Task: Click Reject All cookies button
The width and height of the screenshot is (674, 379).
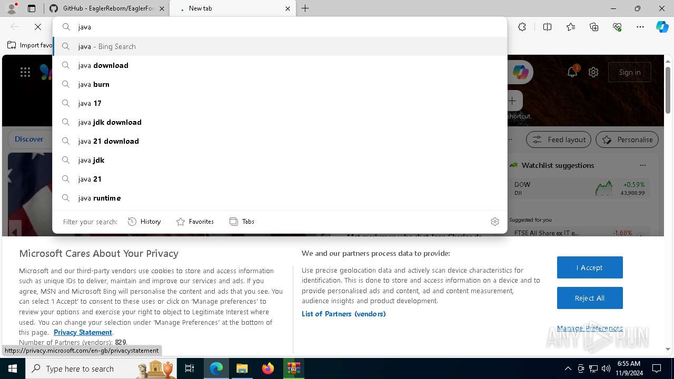Action: coord(590,298)
